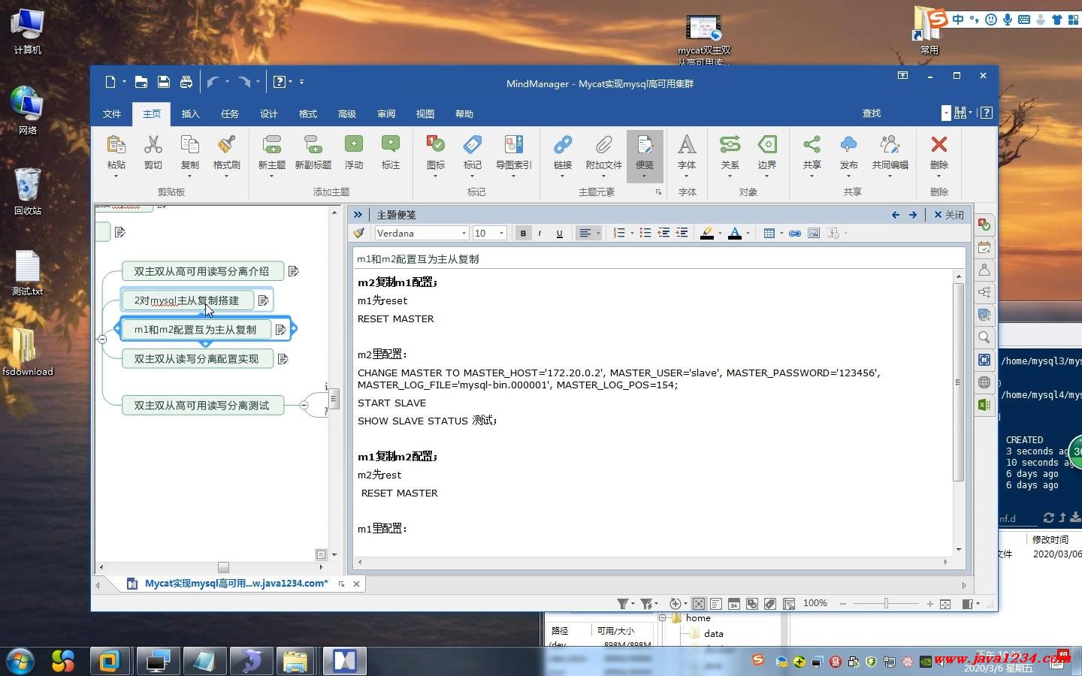1082x676 pixels.
Task: Click the 关闭 button of notes pane
Action: point(948,215)
